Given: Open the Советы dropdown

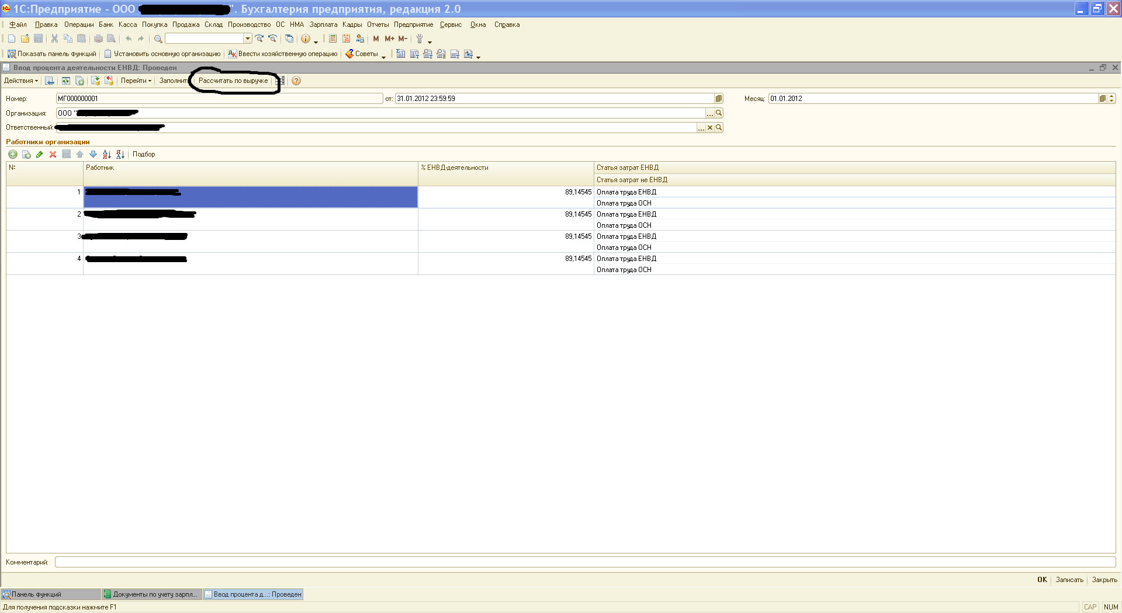Looking at the screenshot, I should (366, 54).
